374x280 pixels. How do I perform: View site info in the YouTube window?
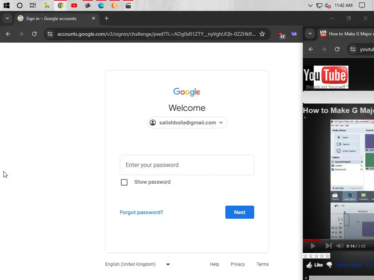coord(352,49)
